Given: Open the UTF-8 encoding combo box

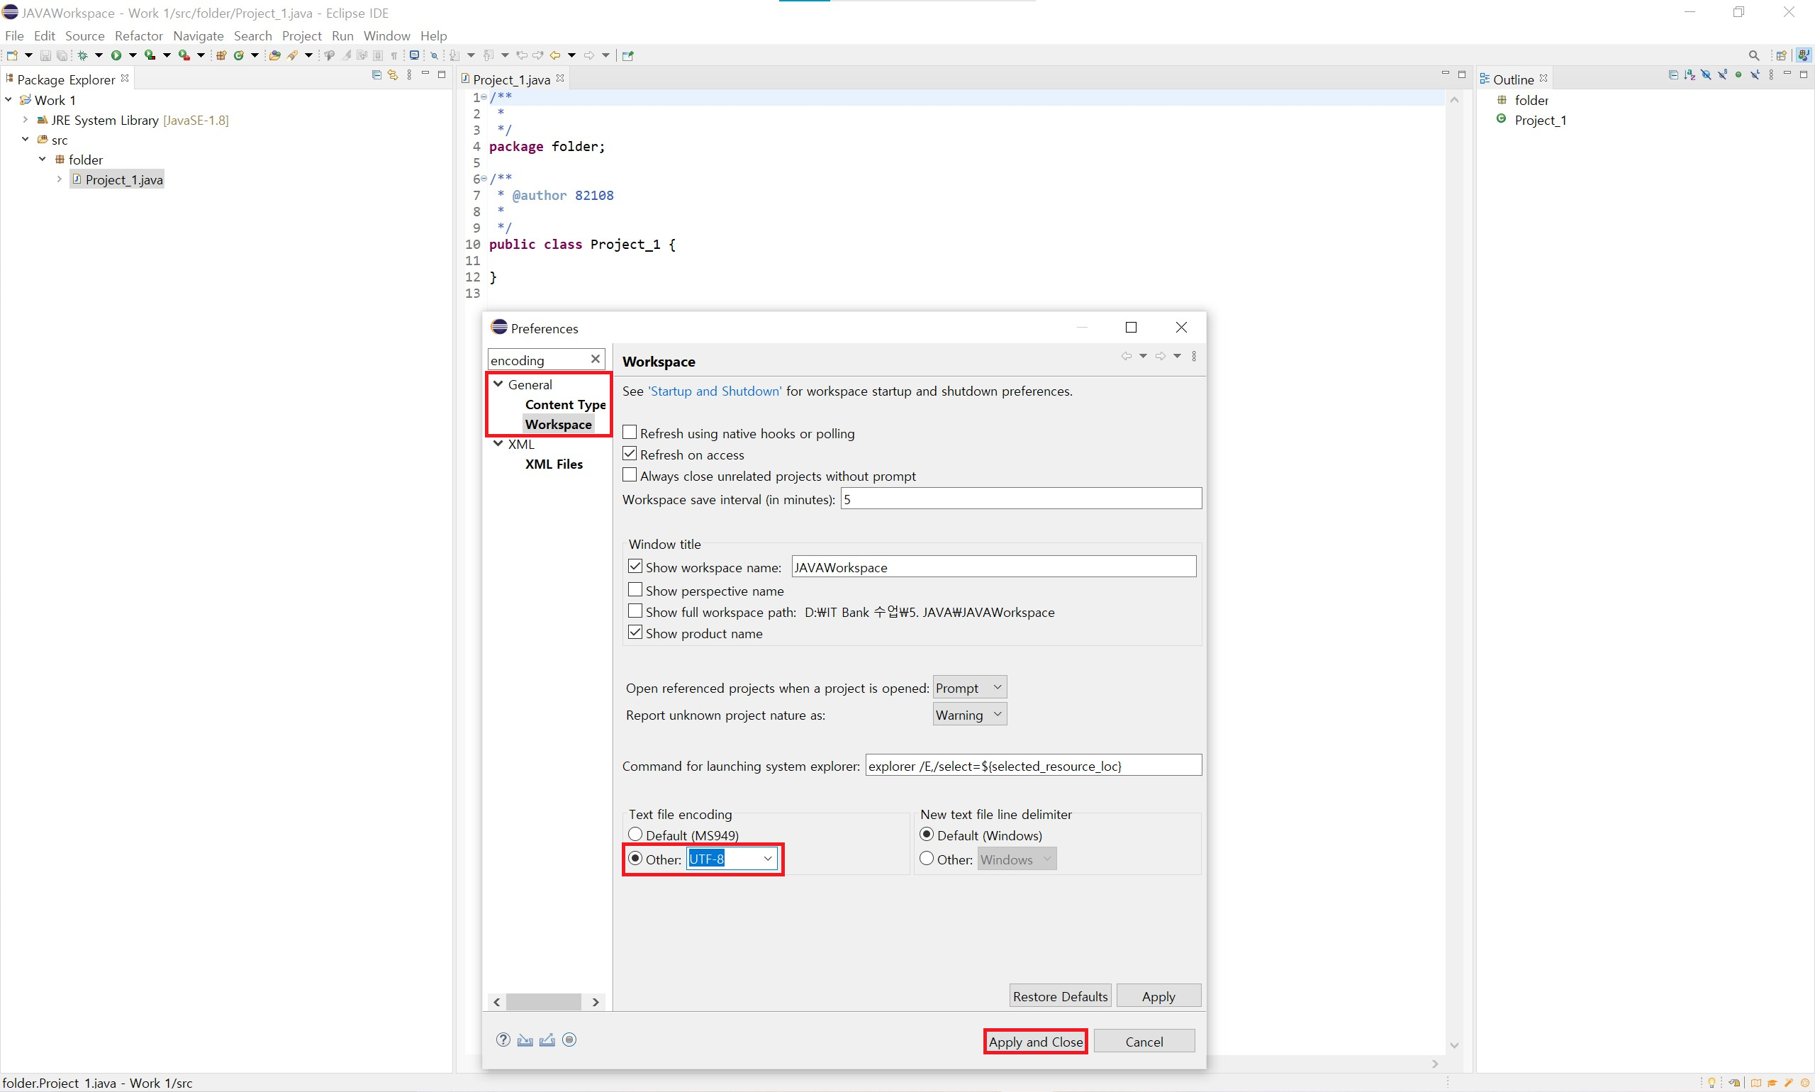Looking at the screenshot, I should [767, 859].
